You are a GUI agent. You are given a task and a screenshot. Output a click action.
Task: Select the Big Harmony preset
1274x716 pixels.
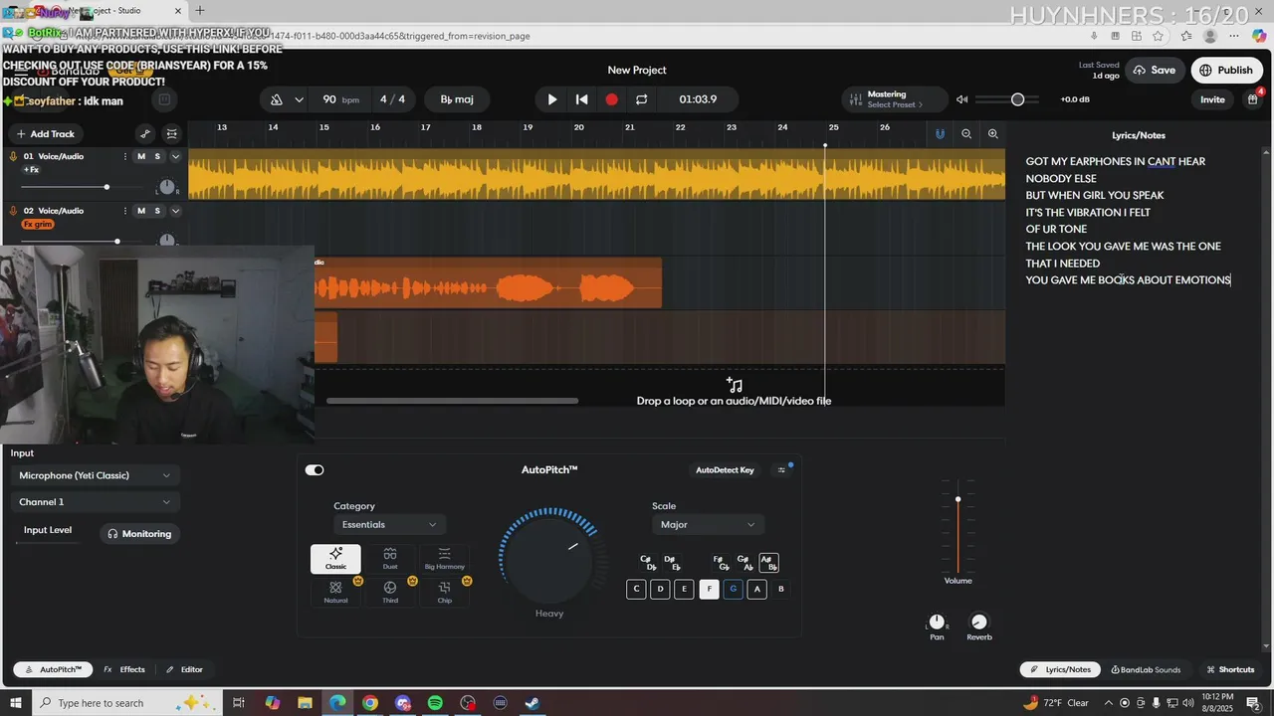pyautogui.click(x=444, y=559)
